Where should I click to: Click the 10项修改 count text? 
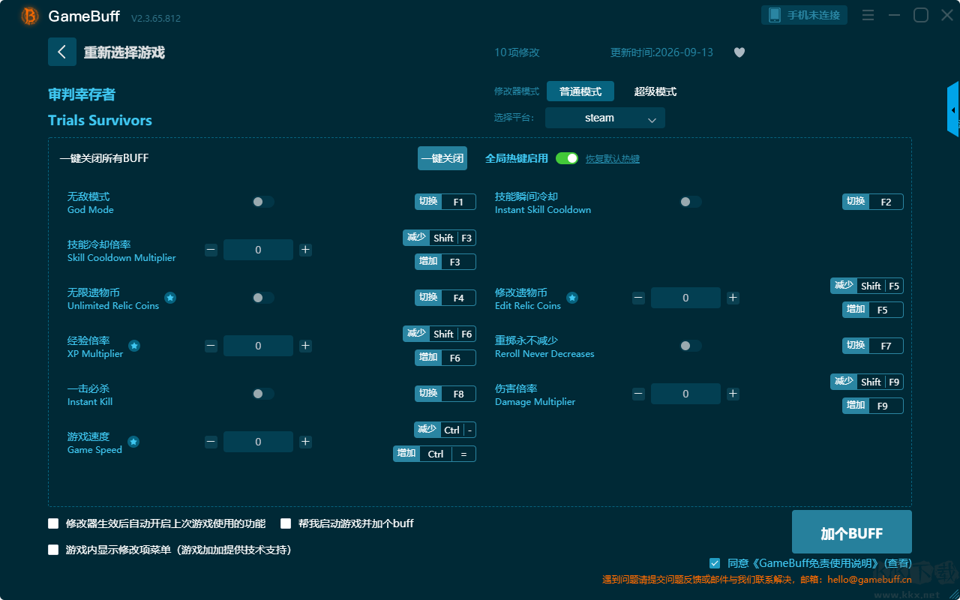click(517, 52)
